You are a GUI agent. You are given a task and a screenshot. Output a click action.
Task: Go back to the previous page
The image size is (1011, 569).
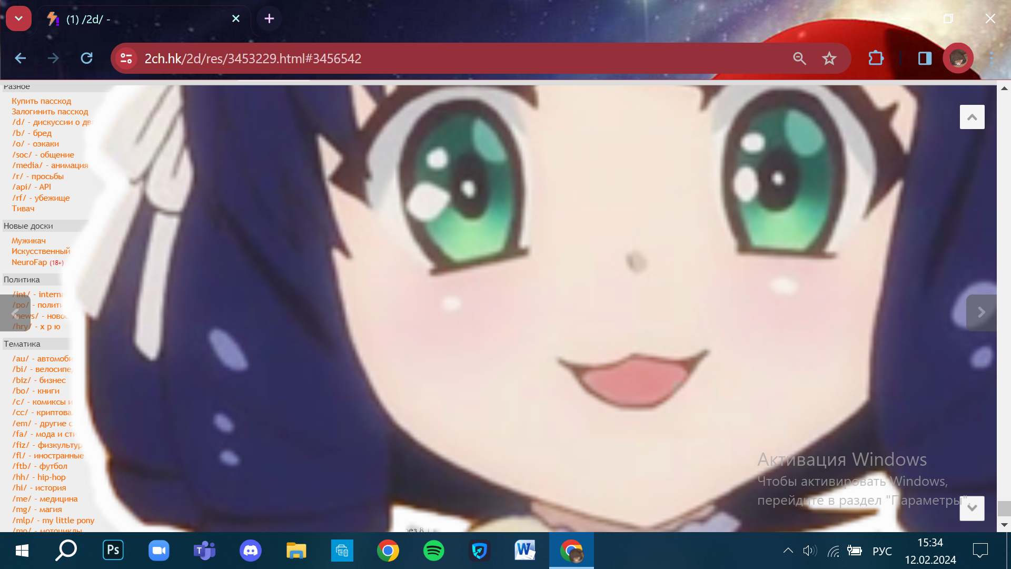coord(21,58)
